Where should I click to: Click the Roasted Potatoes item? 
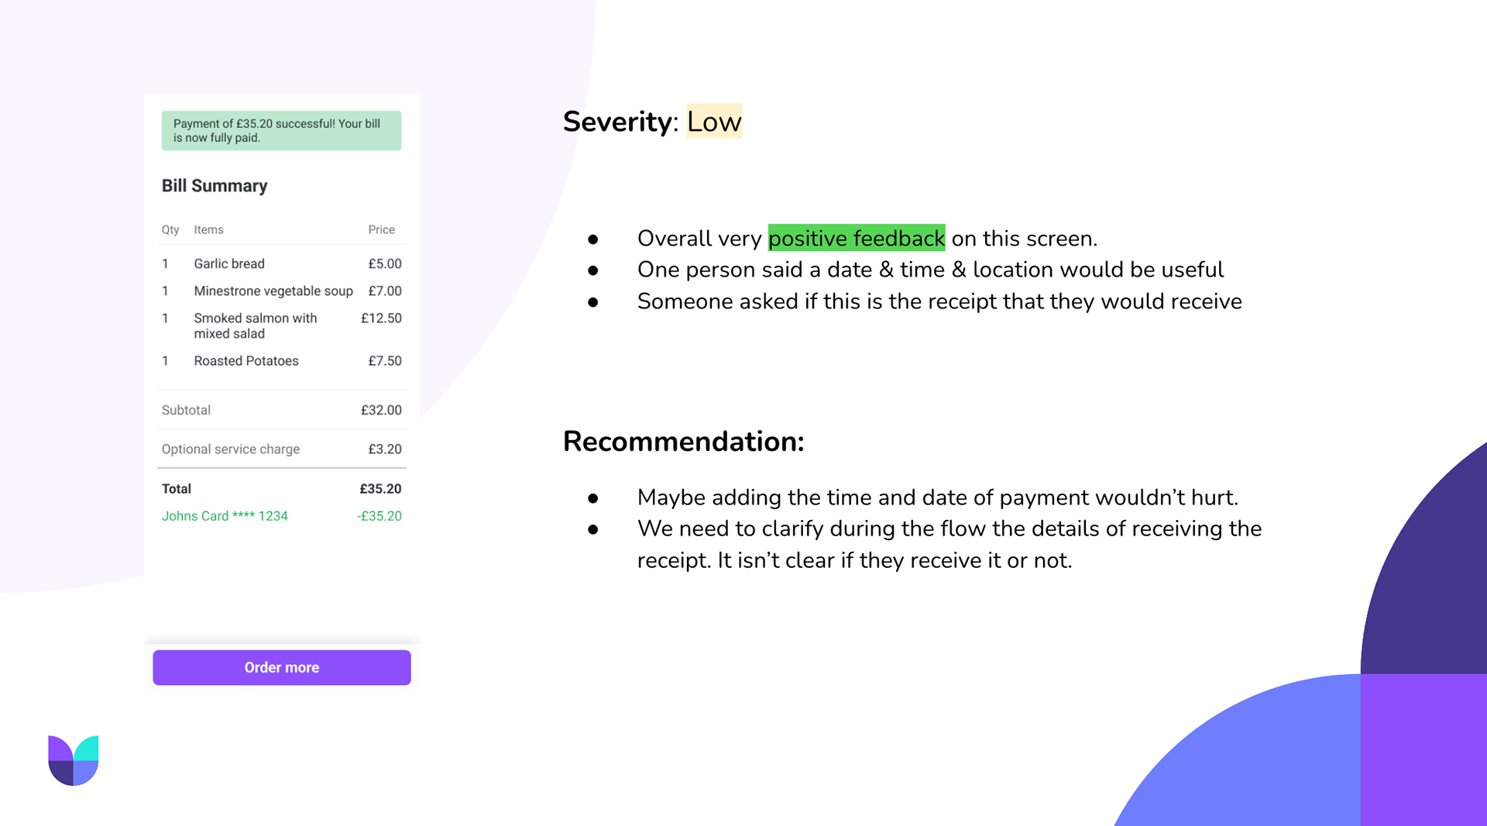(246, 360)
